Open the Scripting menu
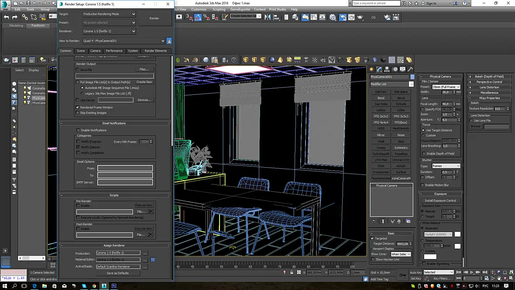The height and width of the screenshot is (290, 515). point(219,10)
